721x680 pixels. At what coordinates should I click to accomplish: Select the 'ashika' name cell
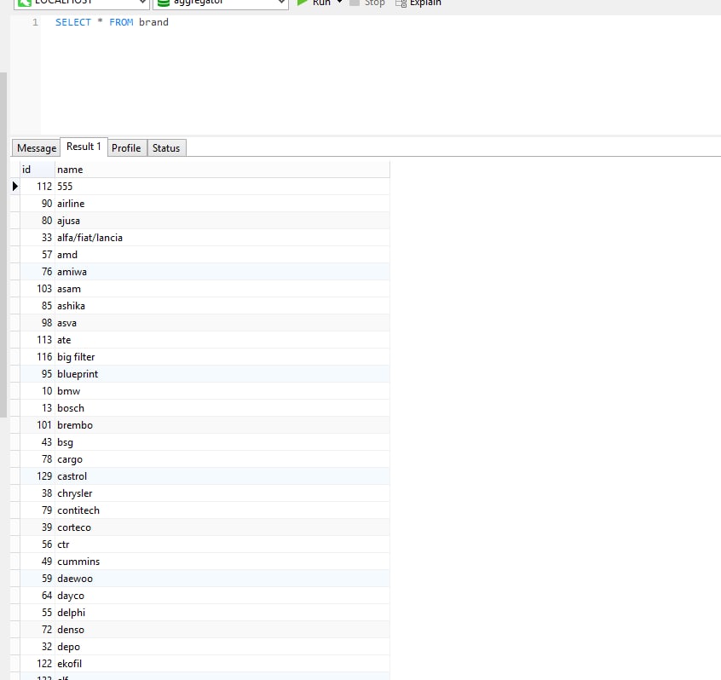[x=222, y=306]
